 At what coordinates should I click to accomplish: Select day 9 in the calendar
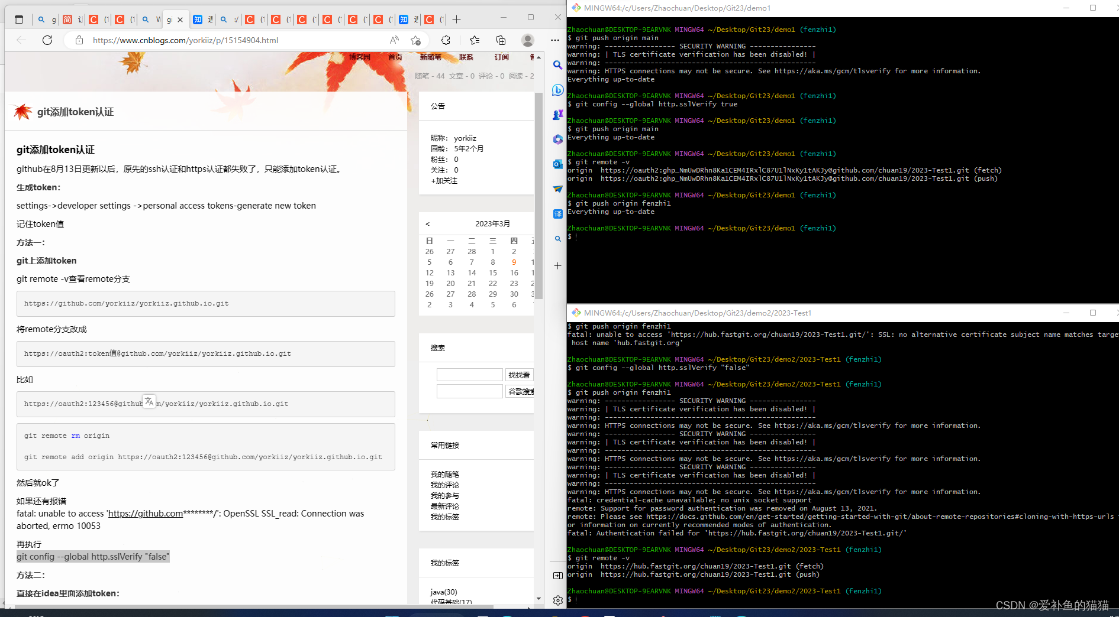pos(514,262)
